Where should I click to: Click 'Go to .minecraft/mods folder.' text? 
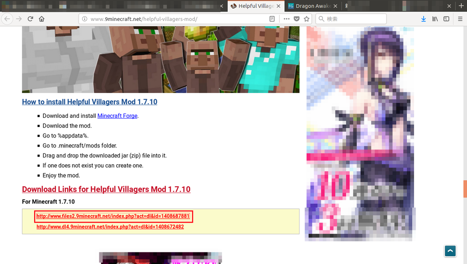tap(80, 146)
